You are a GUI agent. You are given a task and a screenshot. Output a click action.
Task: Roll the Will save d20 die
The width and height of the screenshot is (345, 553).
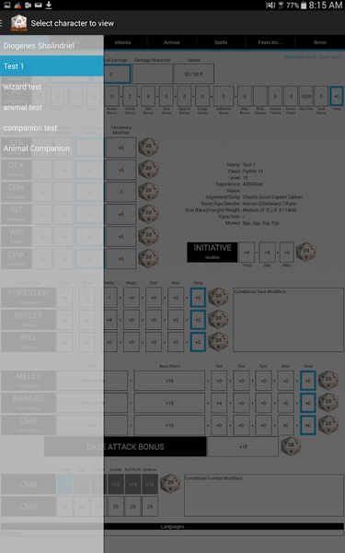[218, 342]
